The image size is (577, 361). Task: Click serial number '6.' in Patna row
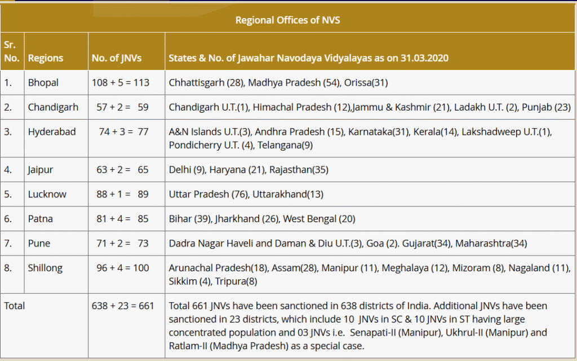[8, 219]
